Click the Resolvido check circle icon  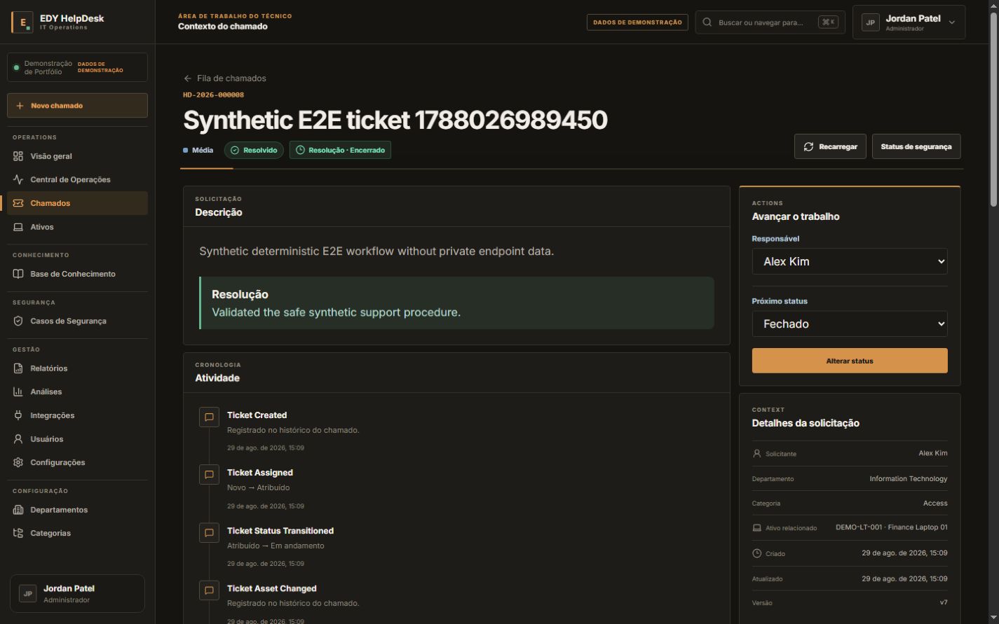(235, 150)
